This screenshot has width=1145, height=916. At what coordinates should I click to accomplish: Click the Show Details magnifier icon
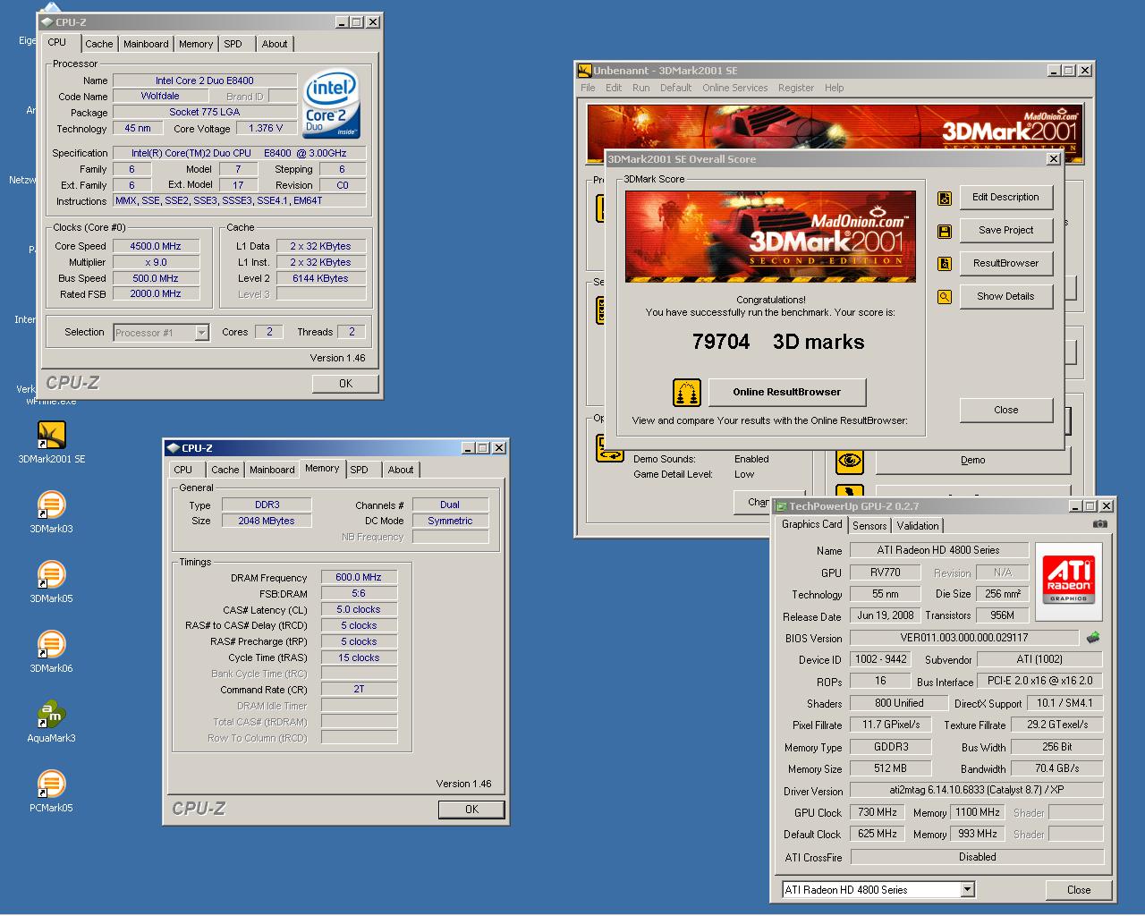coord(944,297)
